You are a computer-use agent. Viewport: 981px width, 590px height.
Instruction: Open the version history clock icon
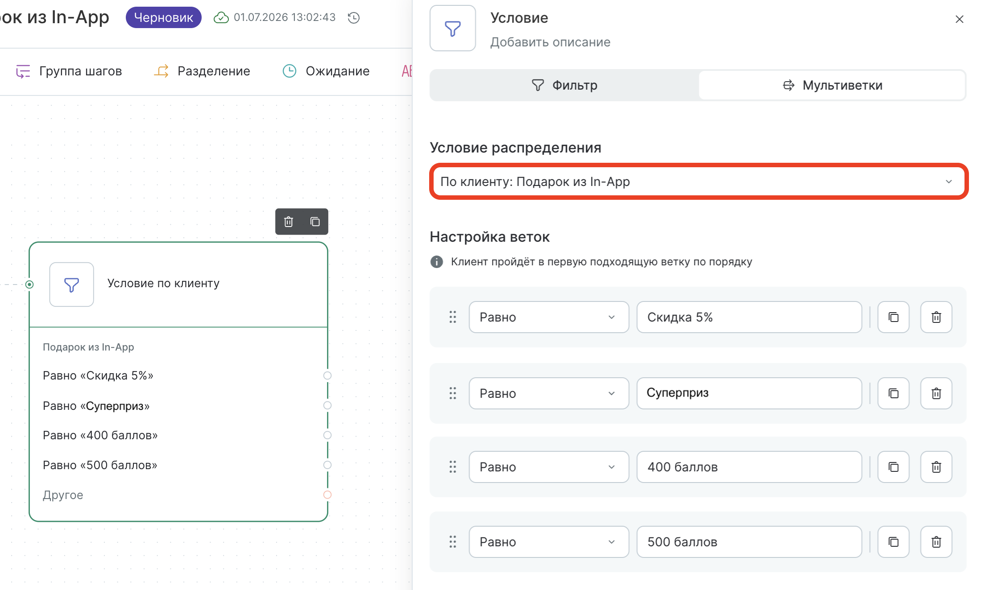click(x=354, y=18)
